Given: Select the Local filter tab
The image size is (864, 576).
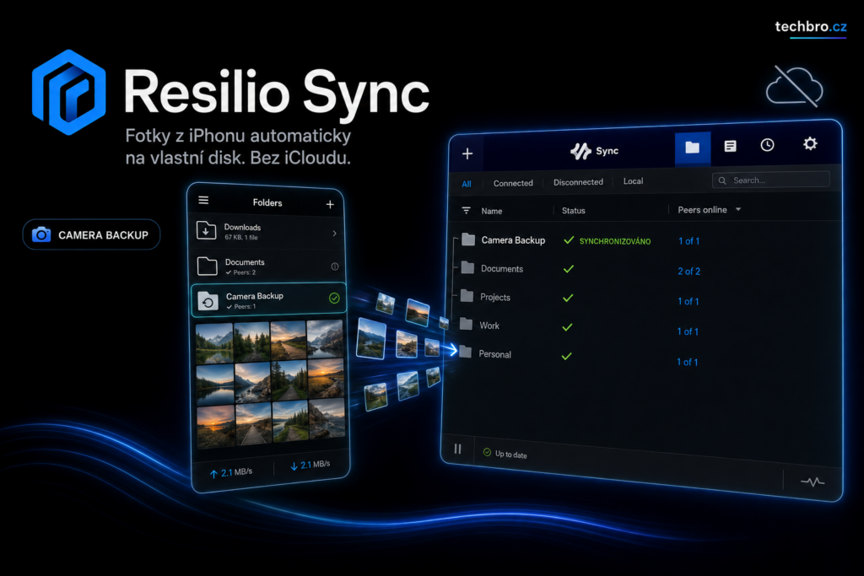Looking at the screenshot, I should [633, 180].
